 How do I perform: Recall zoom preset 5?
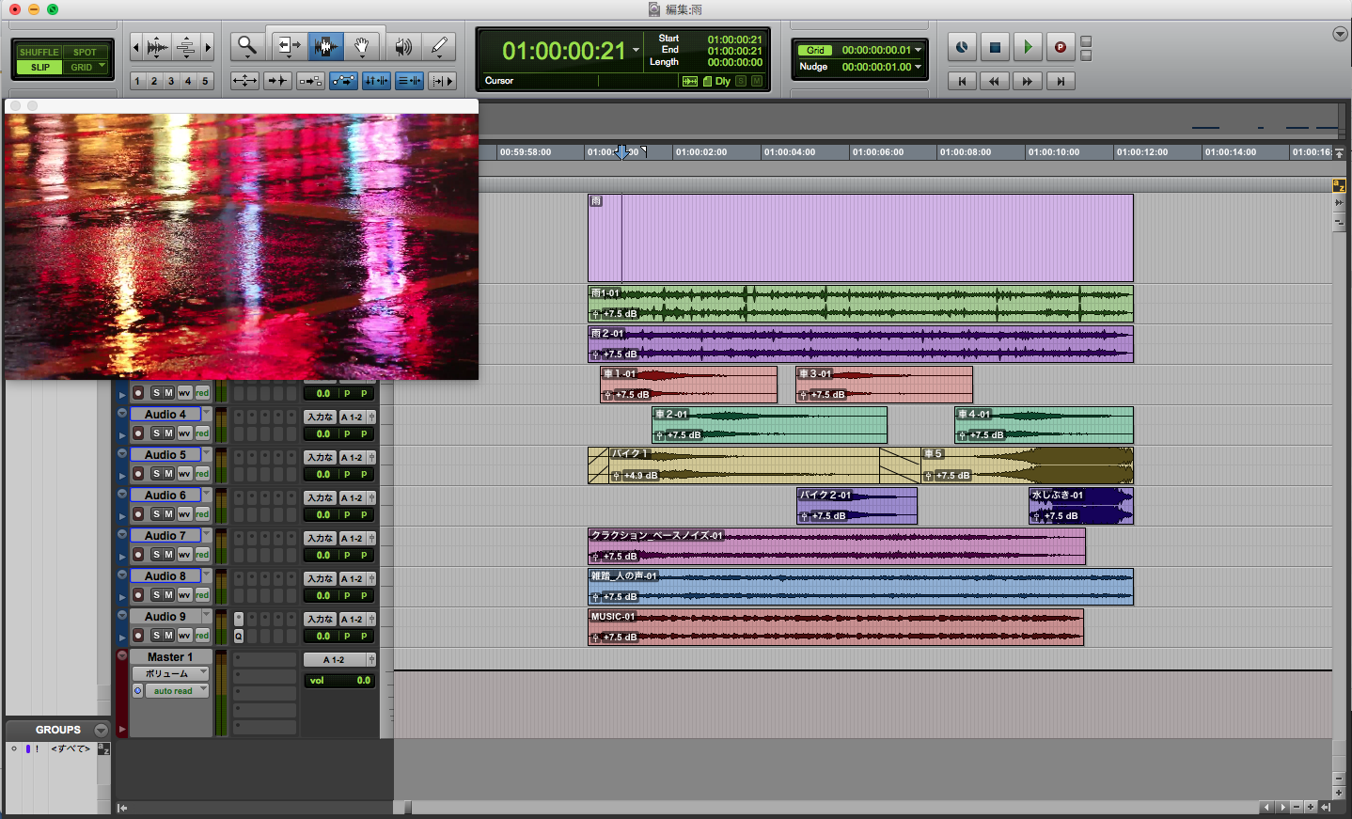(205, 81)
